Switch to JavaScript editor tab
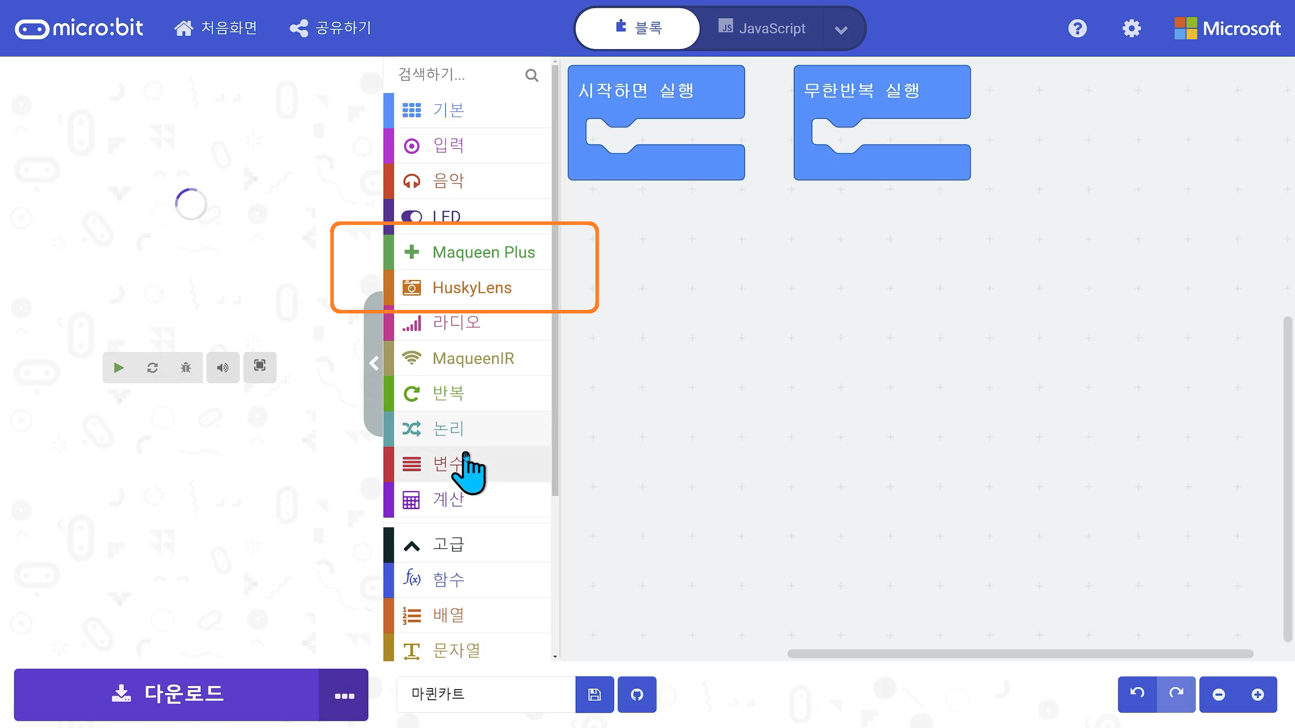The width and height of the screenshot is (1295, 728). pos(761,28)
